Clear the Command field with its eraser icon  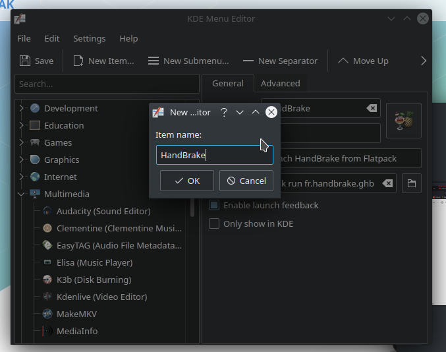click(x=387, y=183)
